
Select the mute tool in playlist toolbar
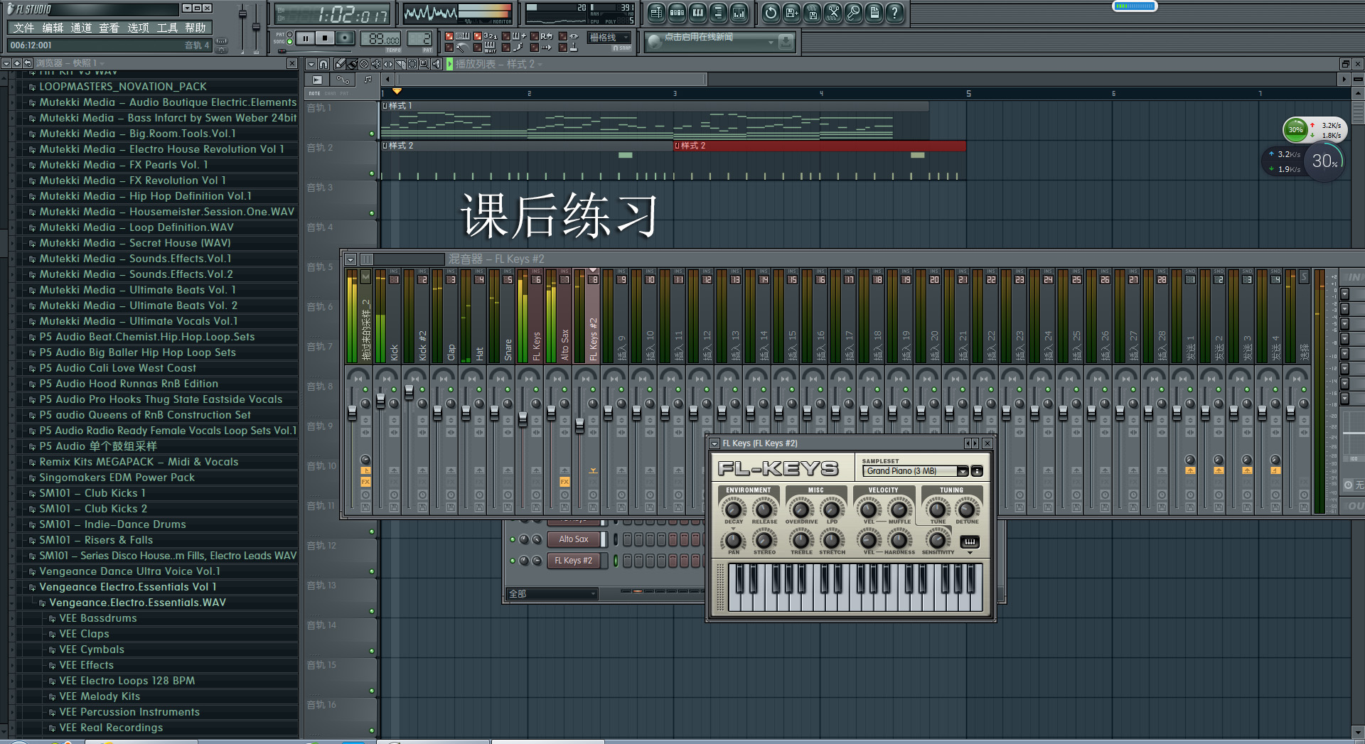tap(376, 64)
